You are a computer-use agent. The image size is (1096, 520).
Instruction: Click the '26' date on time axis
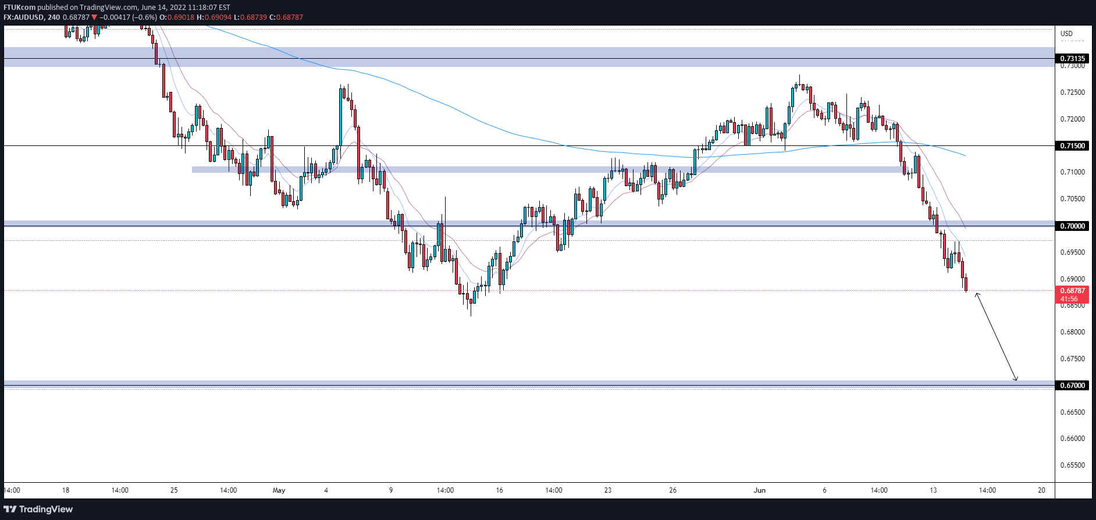[x=673, y=490]
